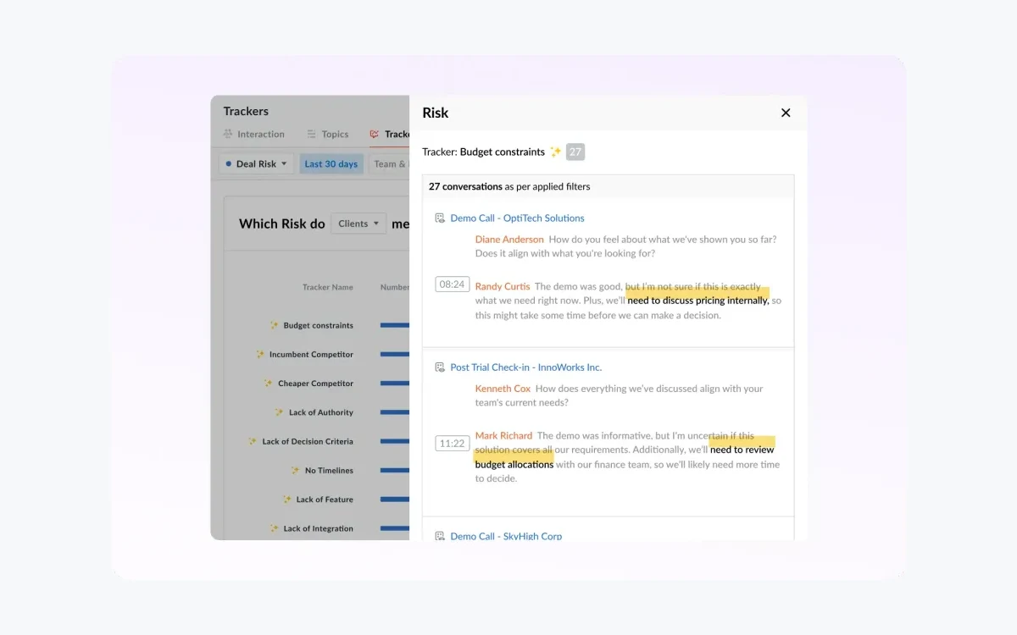1017x635 pixels.
Task: Click the call icon beside Post Trial Check-in - InnoWorks
Action: 439,367
